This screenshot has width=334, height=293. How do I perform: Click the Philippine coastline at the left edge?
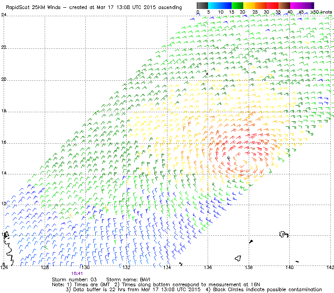click(x=9, y=249)
